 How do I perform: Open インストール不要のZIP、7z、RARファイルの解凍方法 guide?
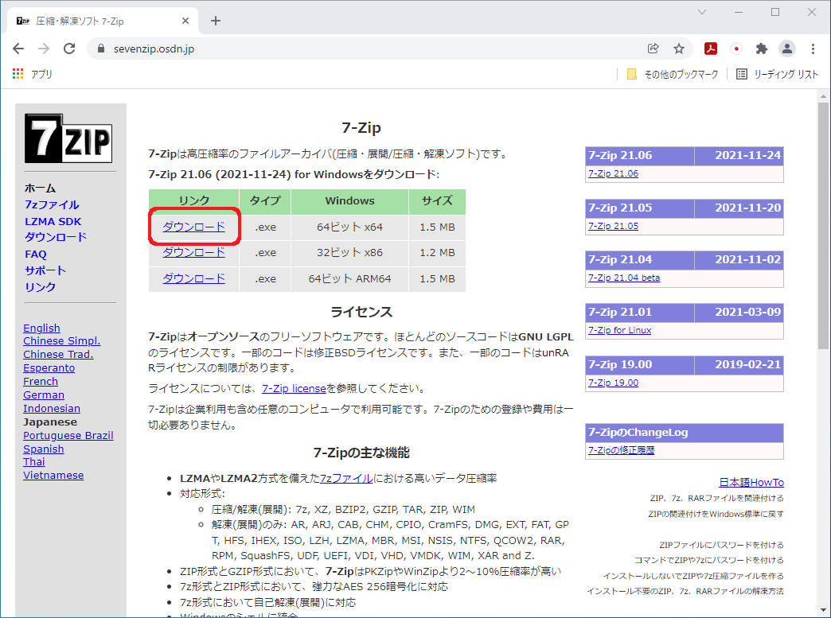(x=685, y=592)
